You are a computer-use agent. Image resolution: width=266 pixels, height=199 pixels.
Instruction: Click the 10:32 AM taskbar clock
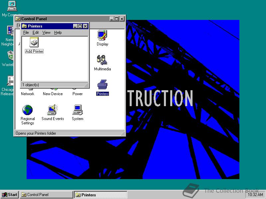tap(255, 195)
